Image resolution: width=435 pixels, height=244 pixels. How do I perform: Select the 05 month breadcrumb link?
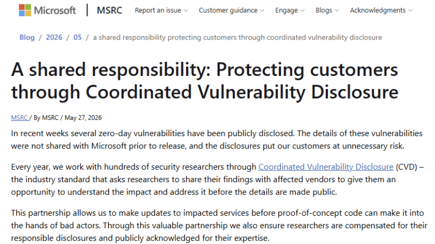pyautogui.click(x=78, y=37)
